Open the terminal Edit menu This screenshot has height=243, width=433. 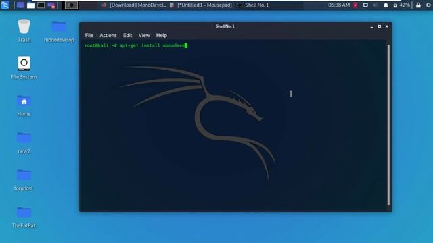click(x=128, y=35)
